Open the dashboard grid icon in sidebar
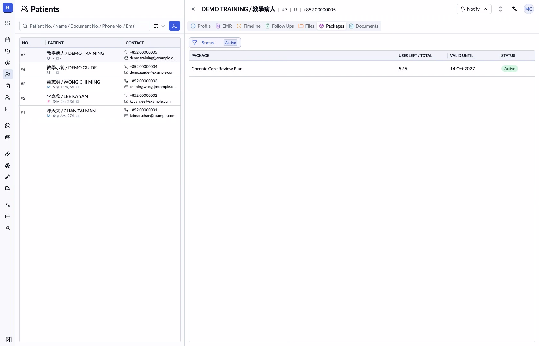 click(x=8, y=23)
